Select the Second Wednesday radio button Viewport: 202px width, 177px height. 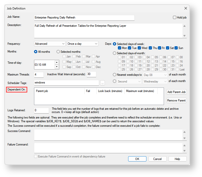tap(115, 81)
